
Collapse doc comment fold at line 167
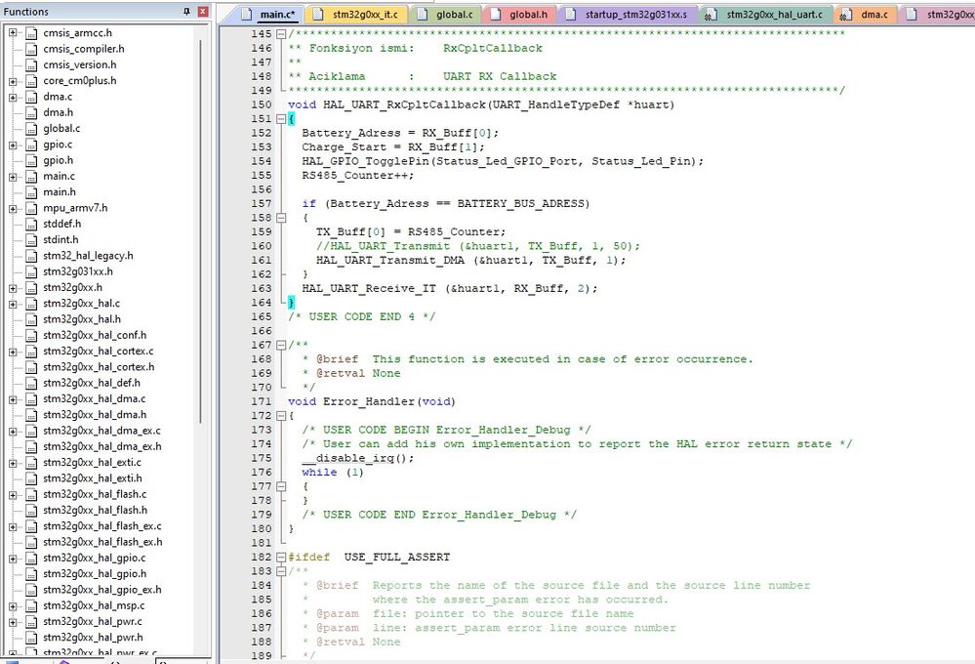[281, 345]
